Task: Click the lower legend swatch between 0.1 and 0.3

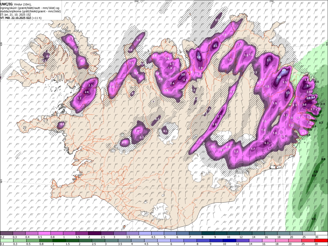Action: (x=7, y=240)
